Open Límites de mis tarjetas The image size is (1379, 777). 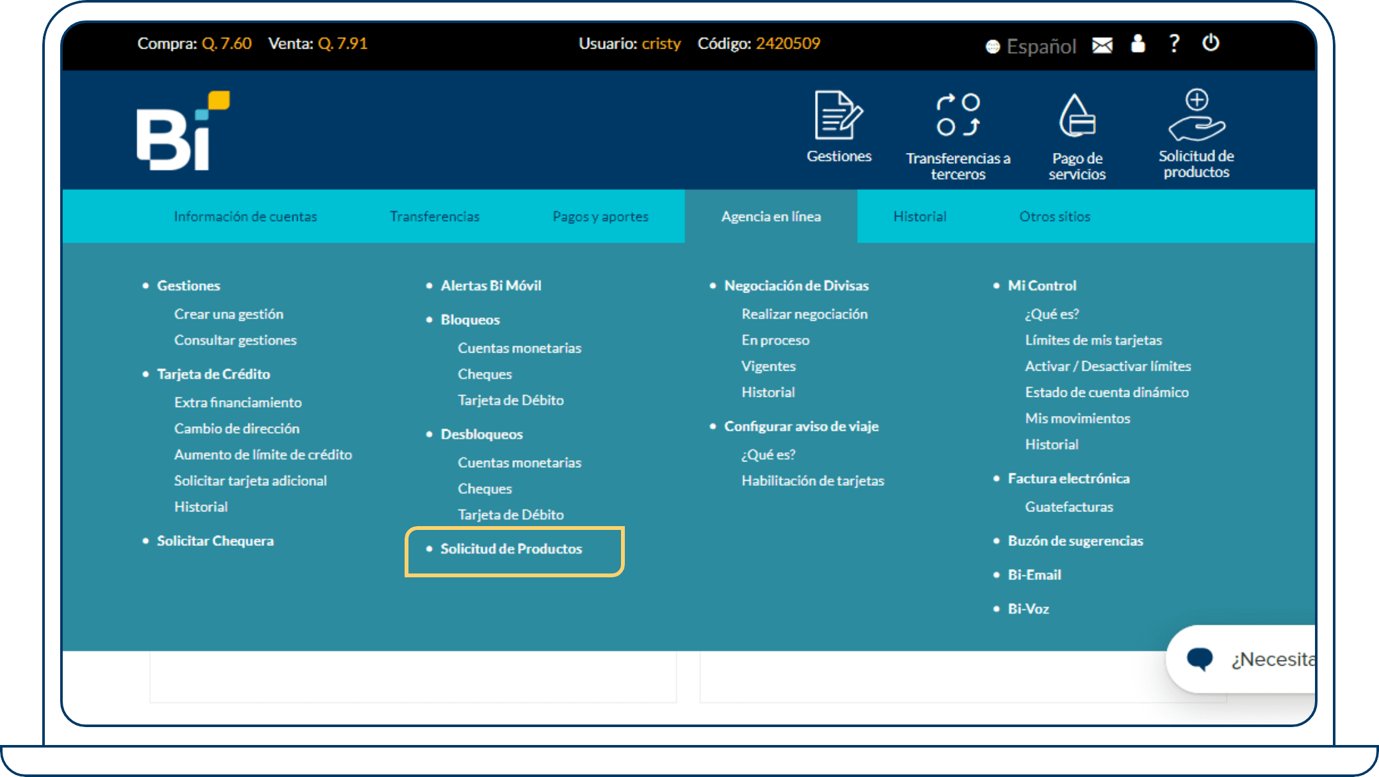coord(1093,340)
